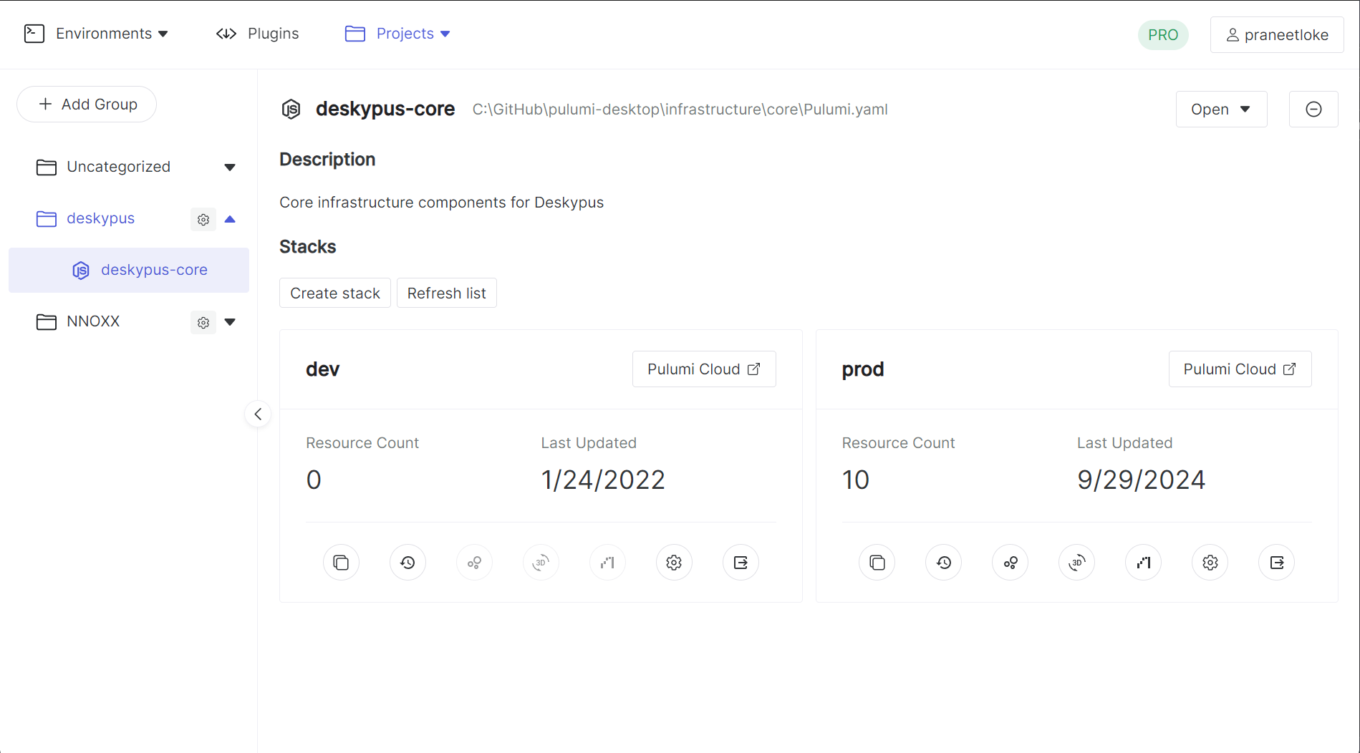The height and width of the screenshot is (753, 1360).
Task: Click the resource graph icon in prod stack
Action: pyautogui.click(x=1011, y=563)
